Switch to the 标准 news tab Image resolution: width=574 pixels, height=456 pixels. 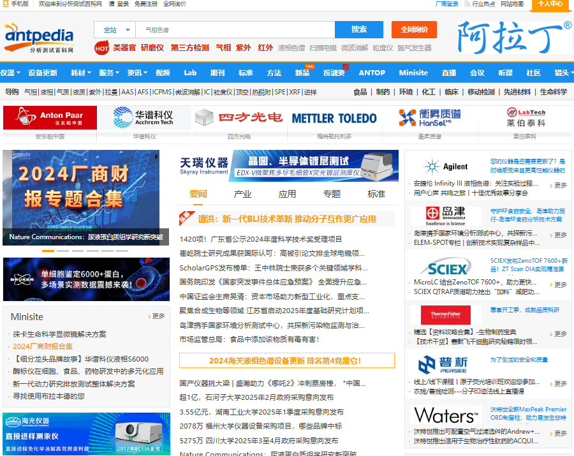[376, 194]
